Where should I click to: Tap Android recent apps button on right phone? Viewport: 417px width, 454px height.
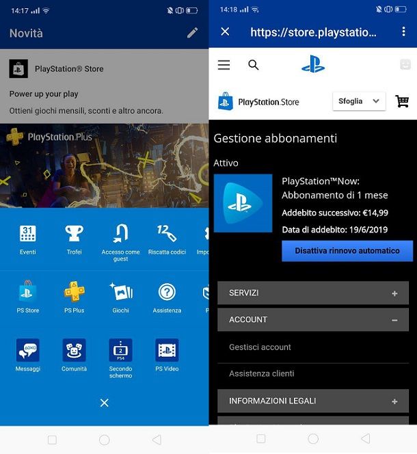coord(261,439)
